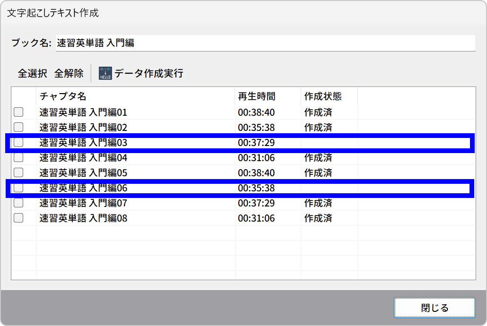The height and width of the screenshot is (326, 487).
Task: Tick the checkbox for 速習英単語 入門編06
Action: tap(18, 188)
